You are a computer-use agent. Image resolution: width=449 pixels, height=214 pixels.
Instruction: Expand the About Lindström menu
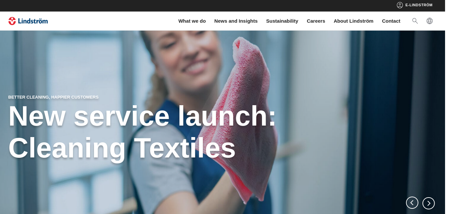click(353, 21)
